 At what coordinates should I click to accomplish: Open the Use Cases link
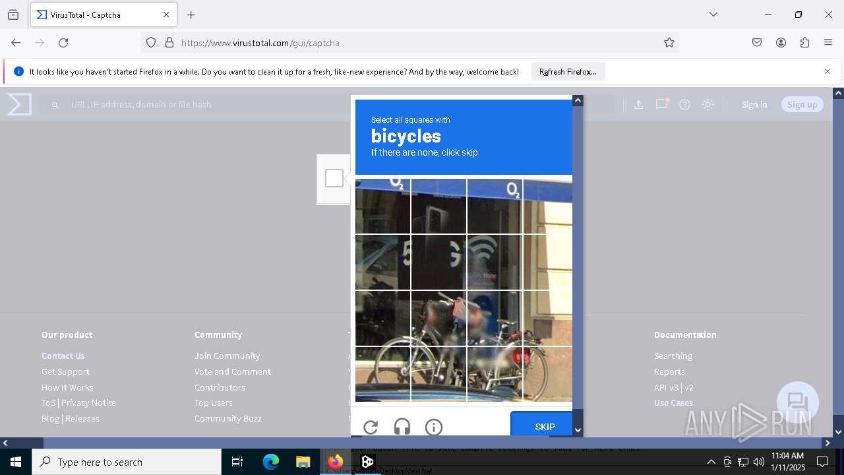tap(673, 402)
